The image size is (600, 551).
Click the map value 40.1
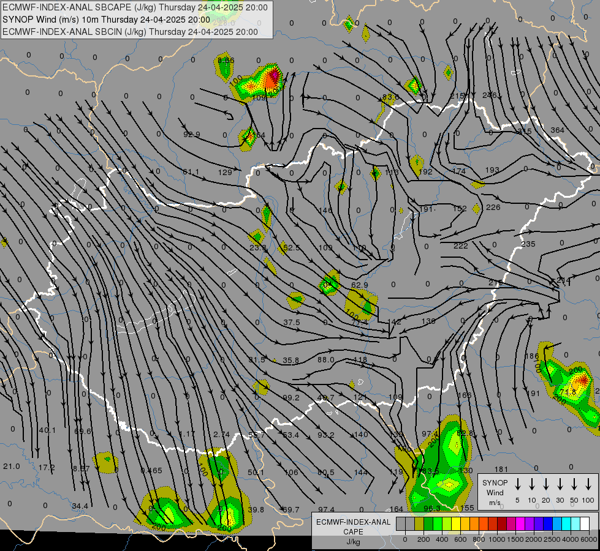pos(47,430)
